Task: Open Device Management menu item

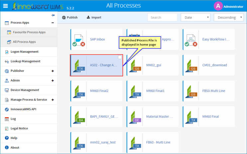Action: (29, 90)
